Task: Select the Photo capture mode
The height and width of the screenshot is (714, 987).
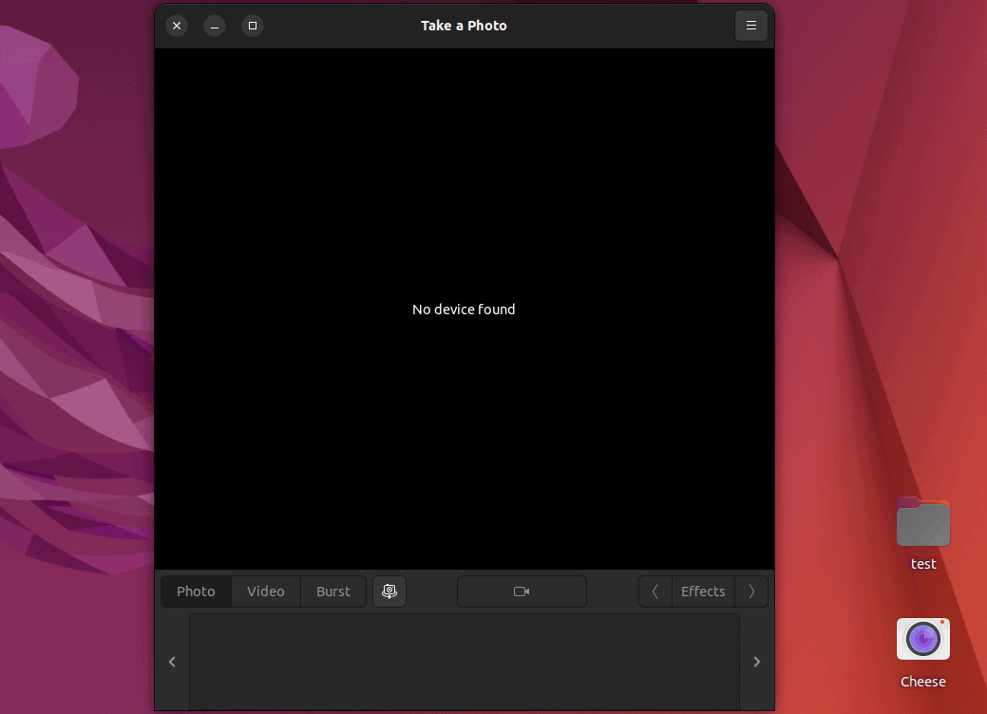Action: click(195, 591)
